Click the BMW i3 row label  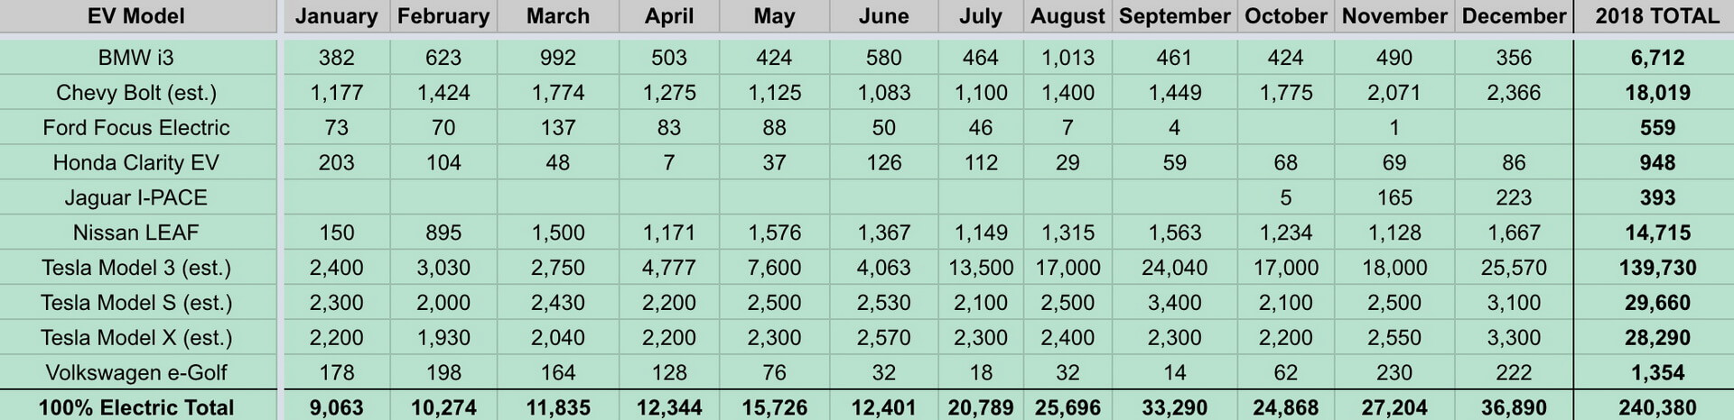tap(136, 58)
